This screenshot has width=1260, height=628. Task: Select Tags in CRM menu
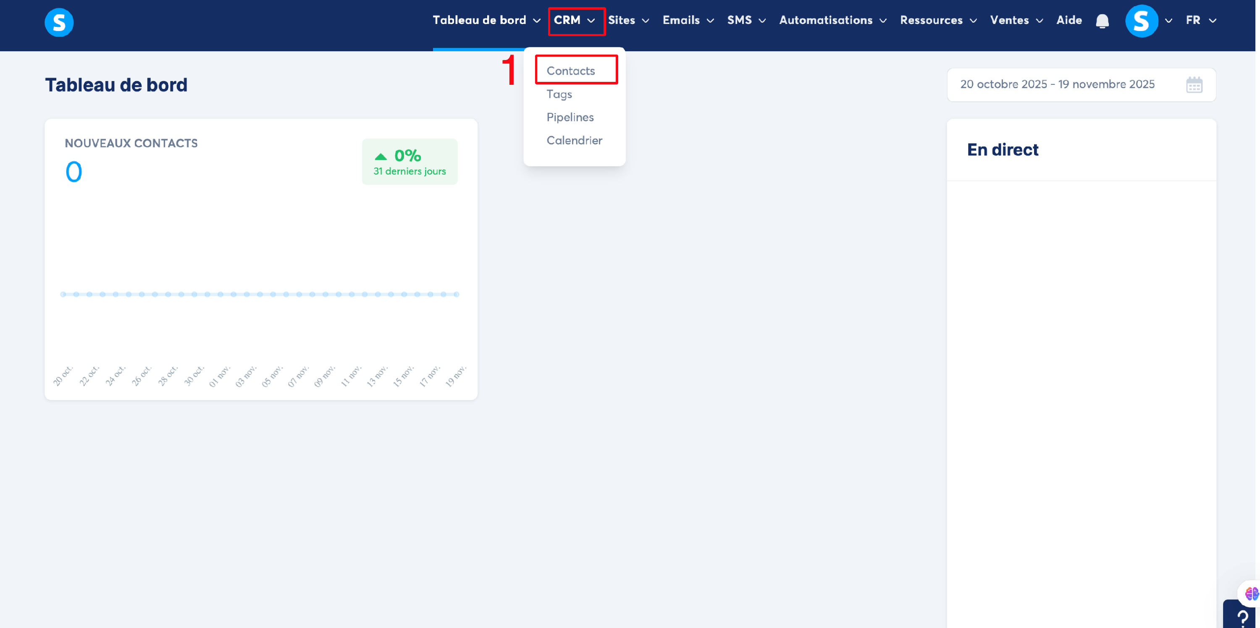pyautogui.click(x=559, y=94)
